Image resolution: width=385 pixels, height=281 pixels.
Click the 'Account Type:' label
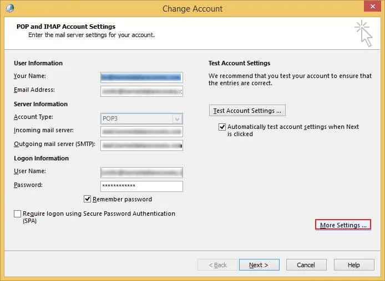(x=33, y=117)
